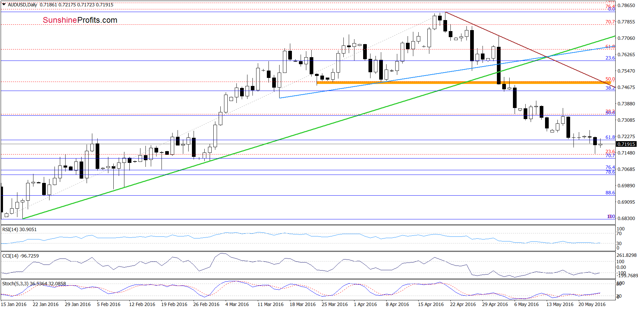Click the 0.77060 price axis label

click(626, 38)
